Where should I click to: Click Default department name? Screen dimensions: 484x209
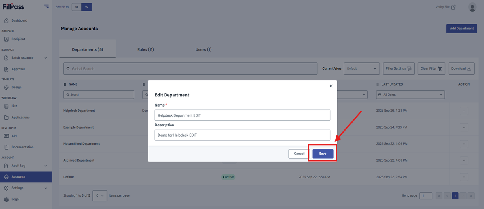(69, 177)
